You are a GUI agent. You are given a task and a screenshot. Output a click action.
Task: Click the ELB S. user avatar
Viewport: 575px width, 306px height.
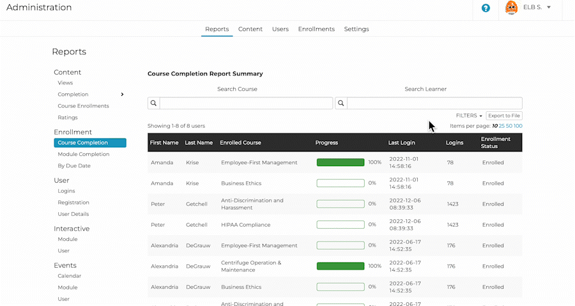(x=511, y=8)
